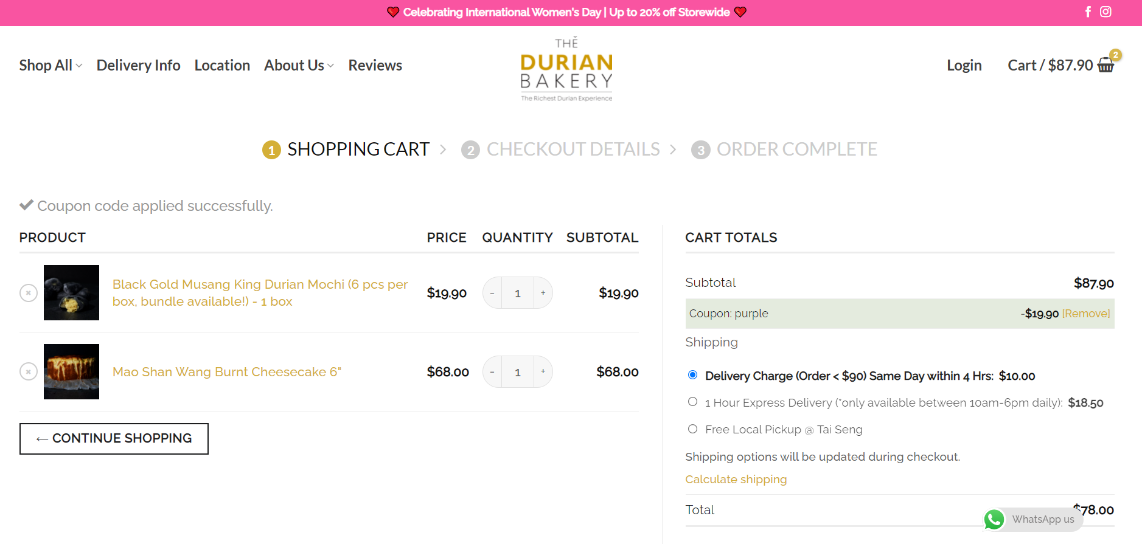This screenshot has height=544, width=1142.
Task: Decrease quantity of Burnt Cheesecake
Action: (492, 371)
